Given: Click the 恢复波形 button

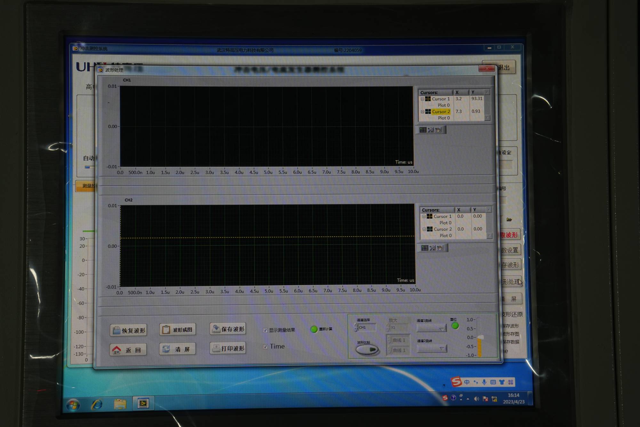Looking at the screenshot, I should [x=129, y=330].
